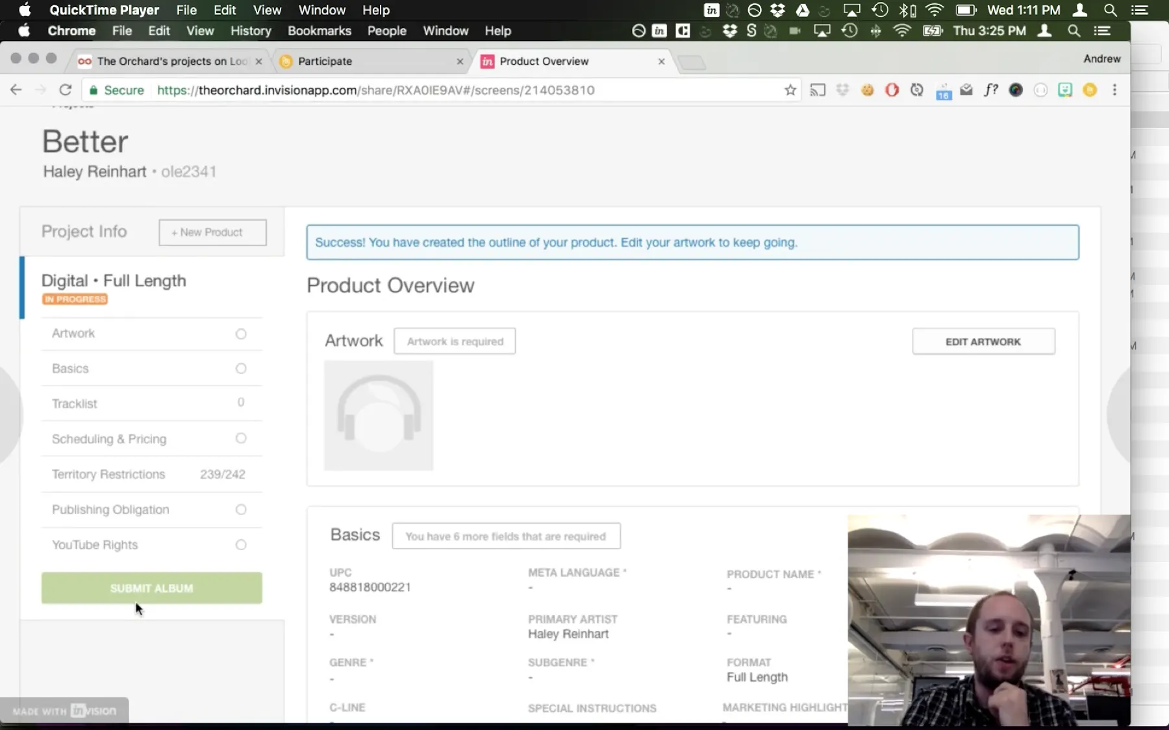Open Basics section in the sidebar
Image resolution: width=1169 pixels, height=730 pixels.
click(x=151, y=369)
